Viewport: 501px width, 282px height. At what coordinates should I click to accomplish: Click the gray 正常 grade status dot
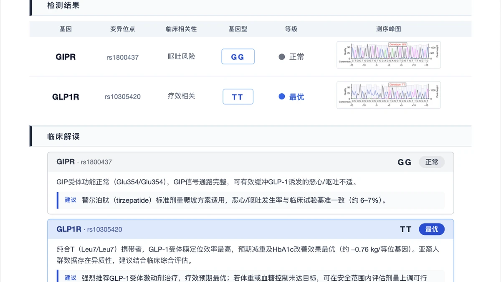pos(282,57)
